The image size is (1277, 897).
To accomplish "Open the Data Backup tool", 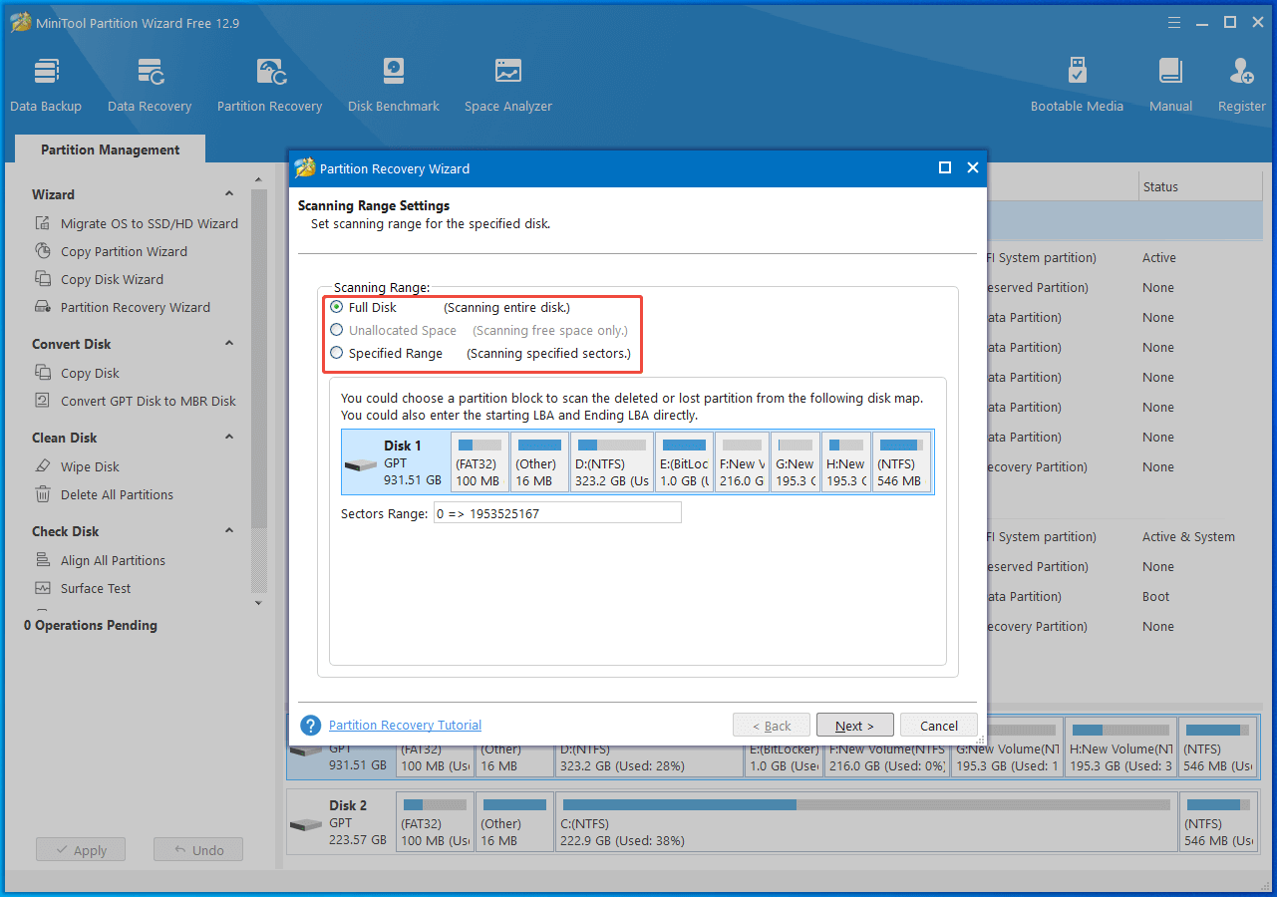I will click(x=46, y=85).
